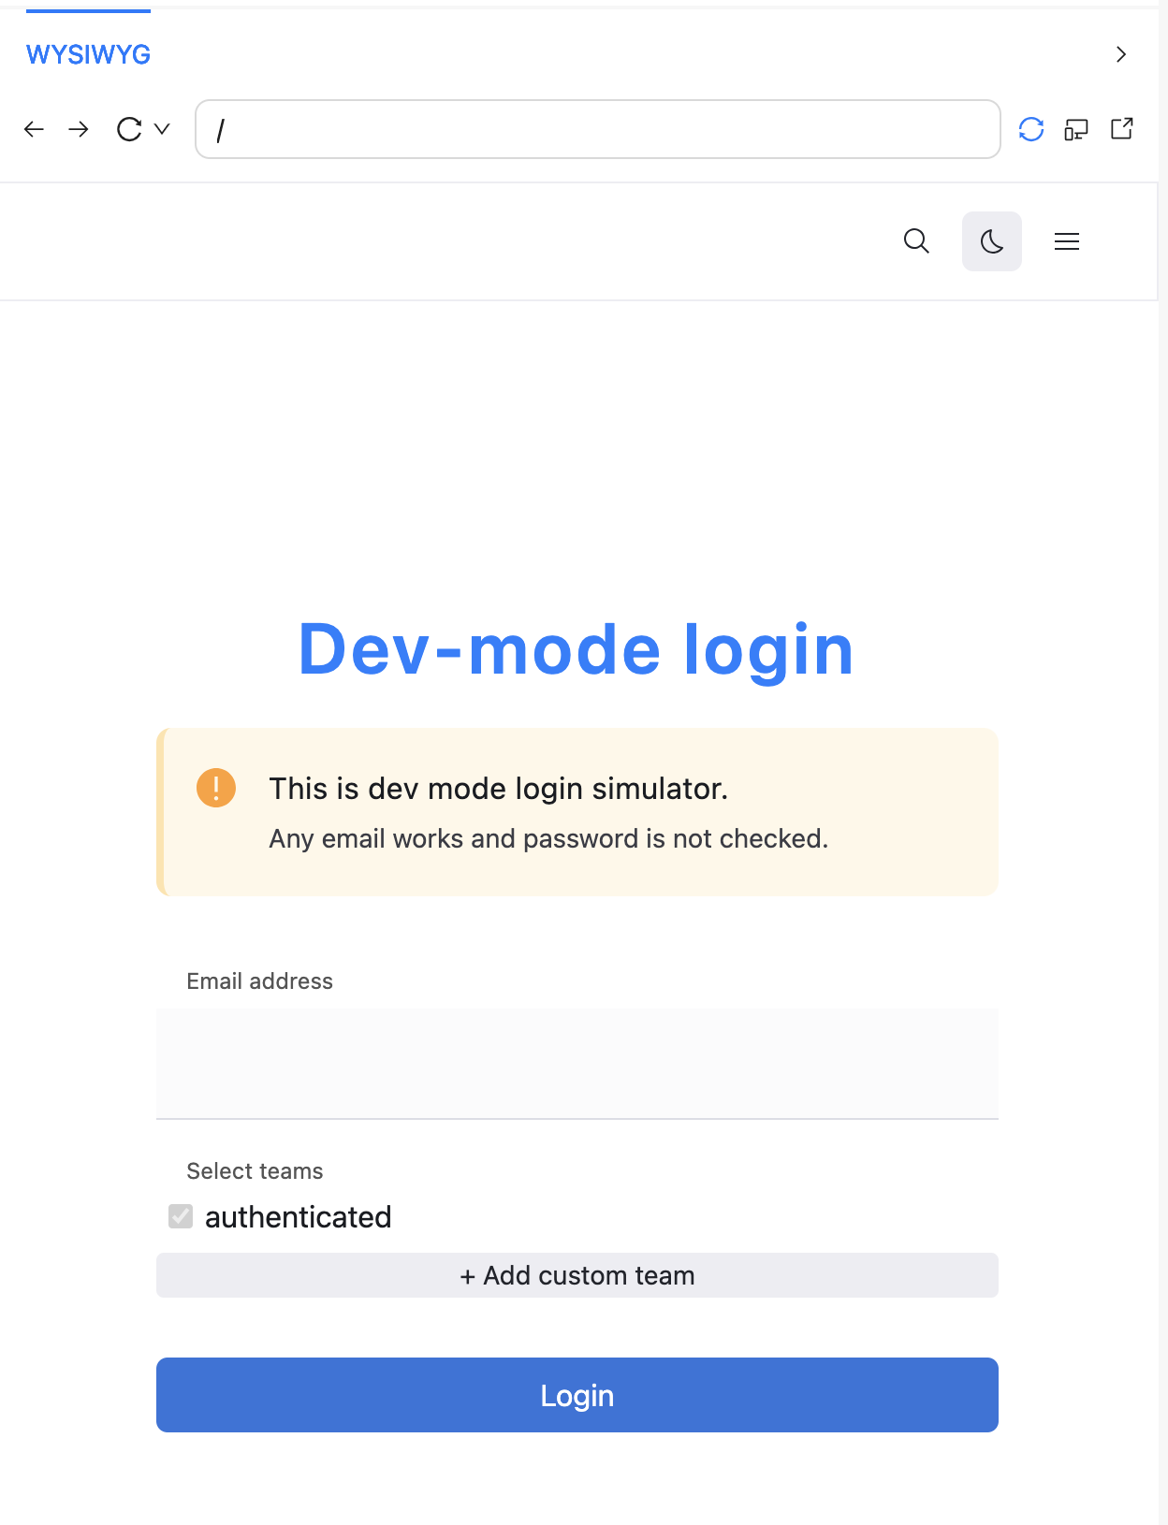Viewport: 1168px width, 1525px height.
Task: Click the orange warning alert icon
Action: (x=216, y=788)
